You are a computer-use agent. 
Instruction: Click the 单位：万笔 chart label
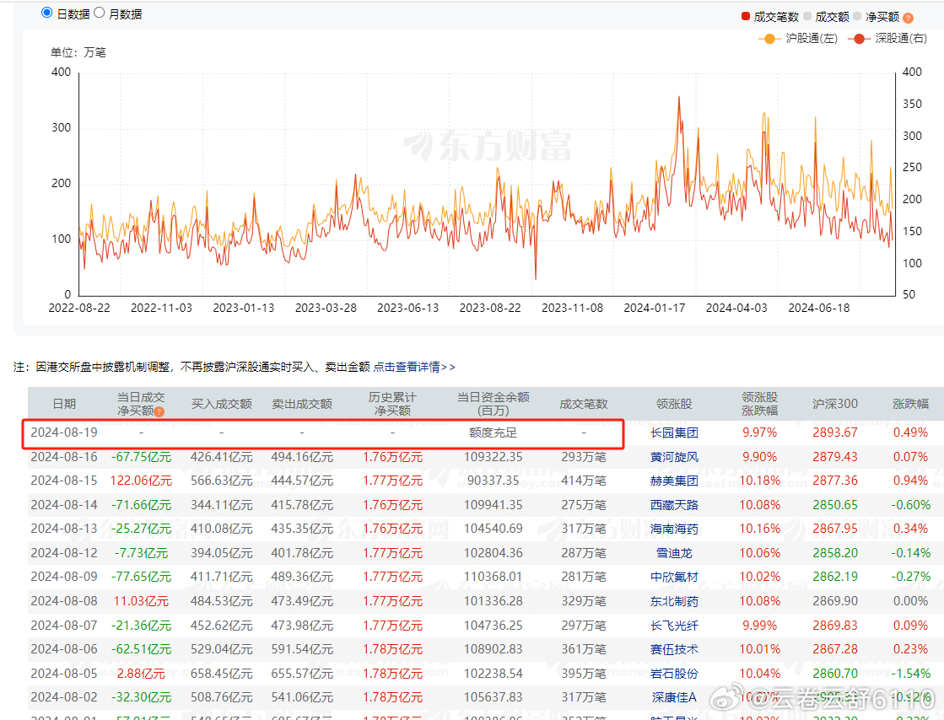[x=78, y=53]
